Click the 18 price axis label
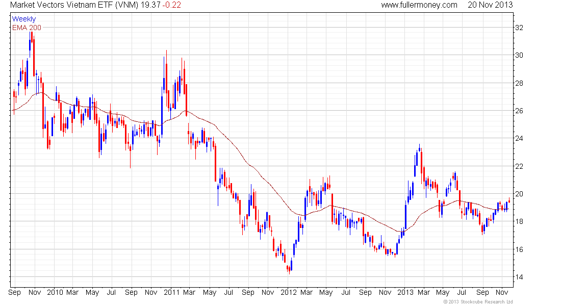 pos(519,221)
